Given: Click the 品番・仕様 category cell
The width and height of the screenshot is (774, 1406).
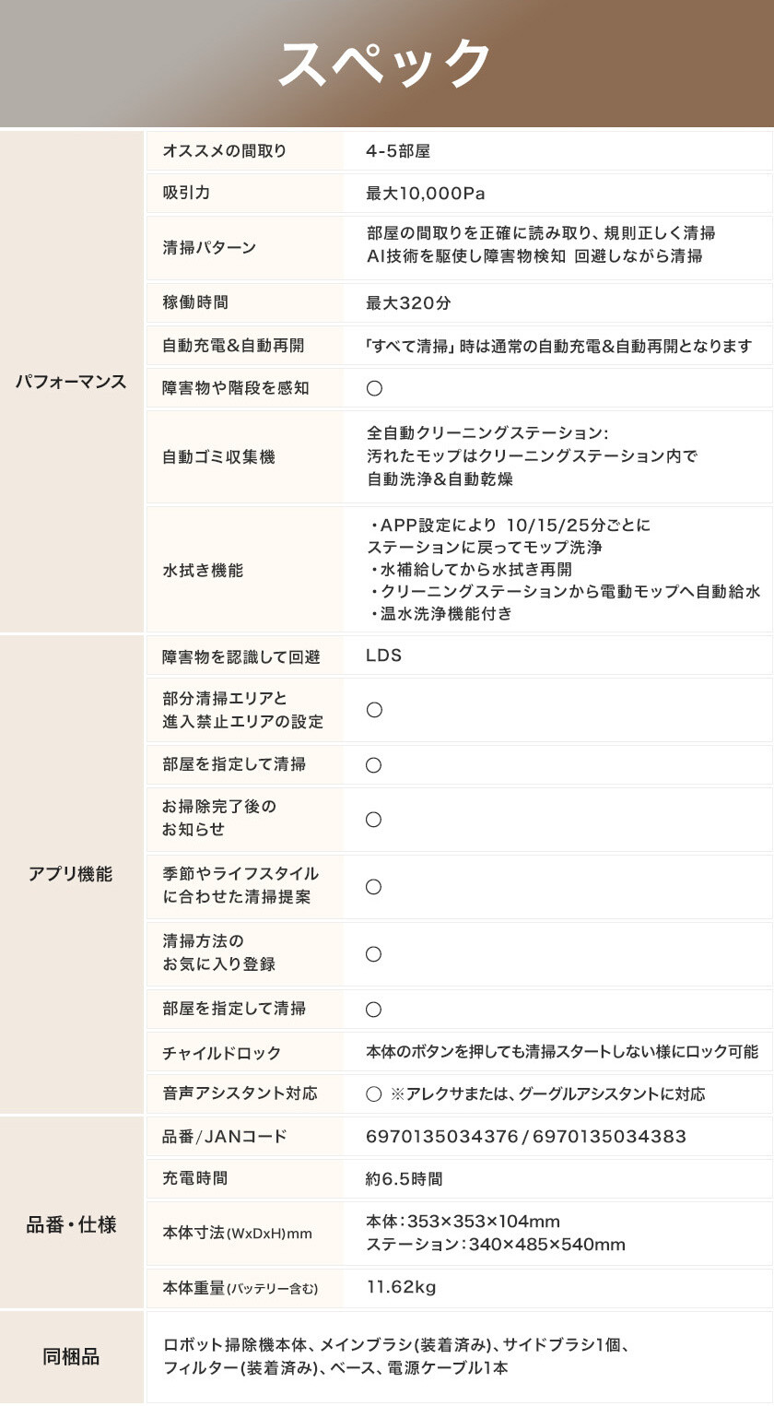Looking at the screenshot, I should coord(71,1225).
